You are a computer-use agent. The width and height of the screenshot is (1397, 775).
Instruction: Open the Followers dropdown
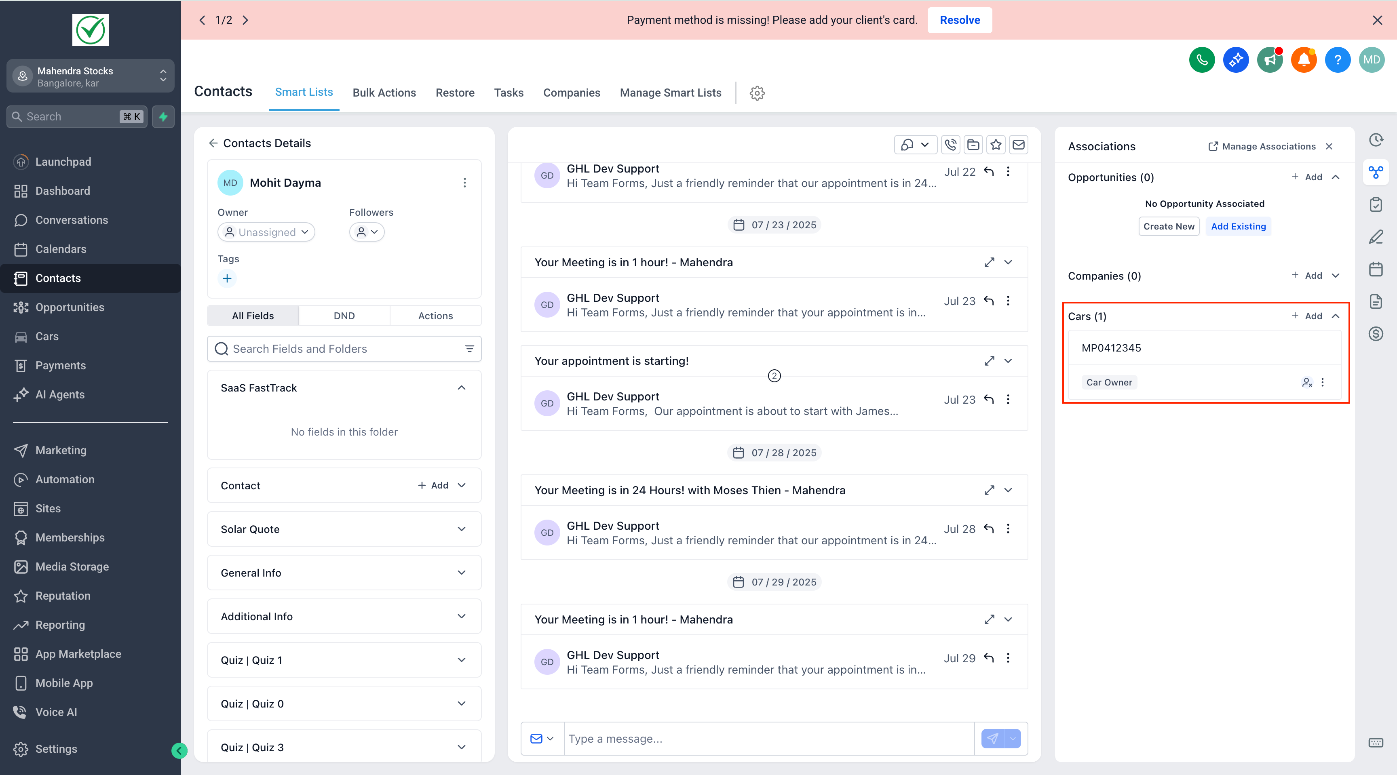[x=367, y=232]
